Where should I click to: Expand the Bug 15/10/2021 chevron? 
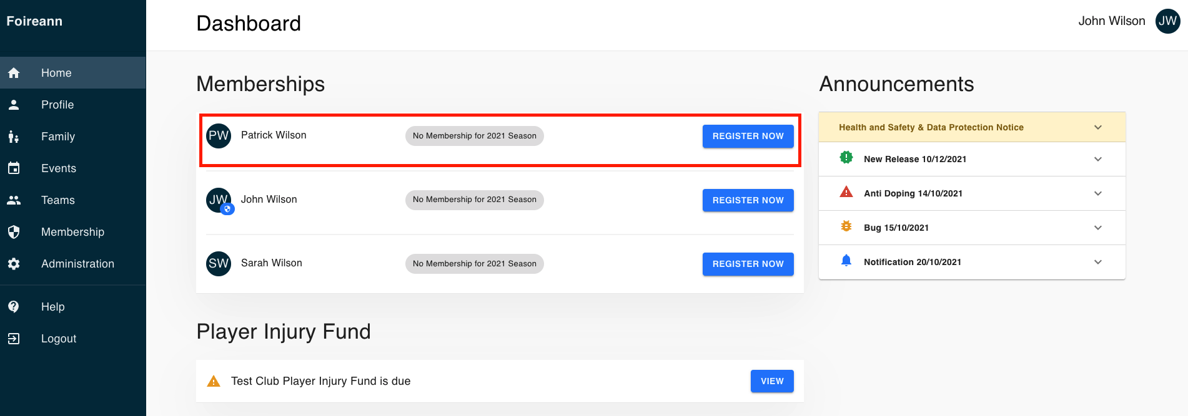tap(1098, 228)
